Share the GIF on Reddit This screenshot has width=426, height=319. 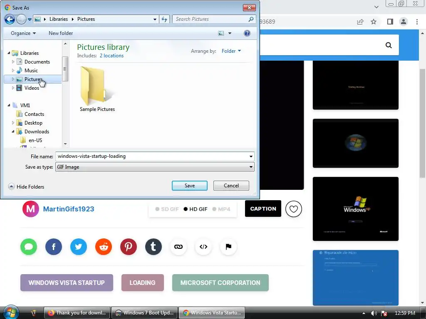(104, 247)
